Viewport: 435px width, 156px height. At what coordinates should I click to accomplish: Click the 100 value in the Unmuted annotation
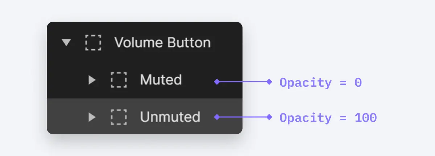[365, 118]
